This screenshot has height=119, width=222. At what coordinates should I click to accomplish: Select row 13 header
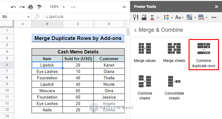coord(7,110)
